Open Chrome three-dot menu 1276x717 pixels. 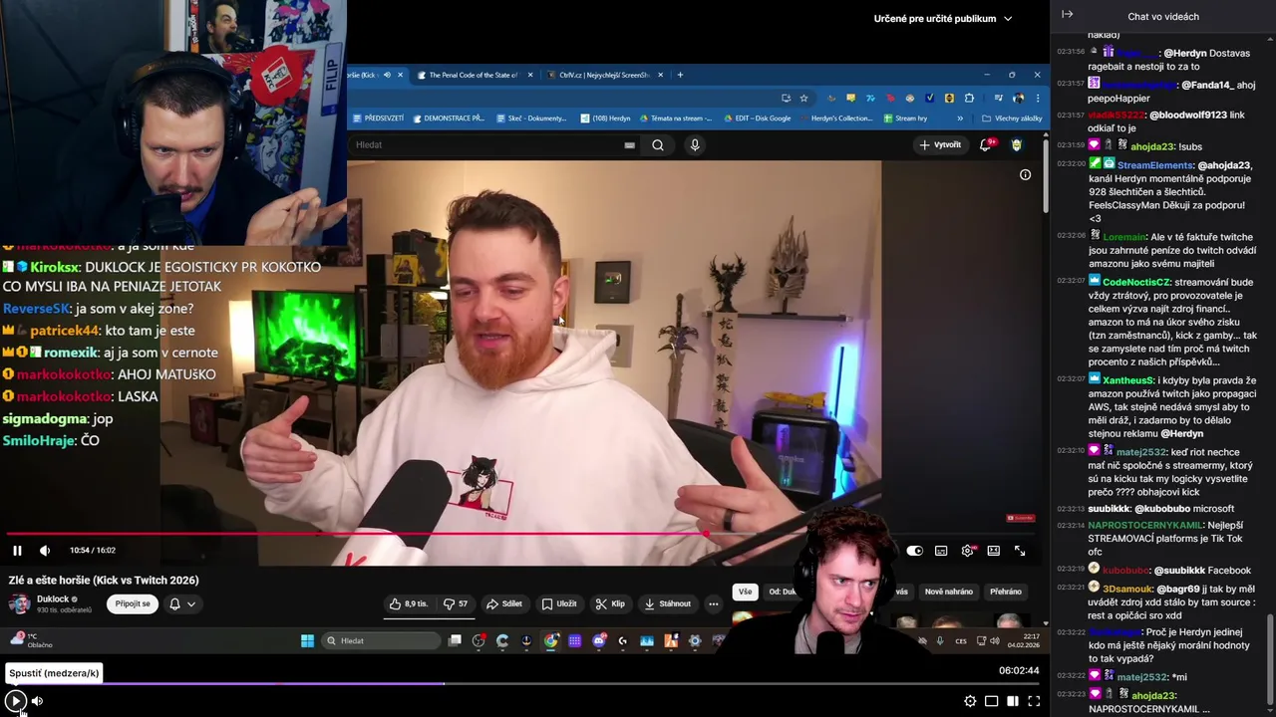(x=1037, y=98)
